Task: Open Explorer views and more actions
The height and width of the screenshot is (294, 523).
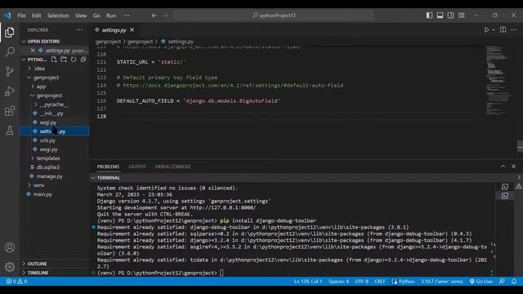Action: [80, 29]
